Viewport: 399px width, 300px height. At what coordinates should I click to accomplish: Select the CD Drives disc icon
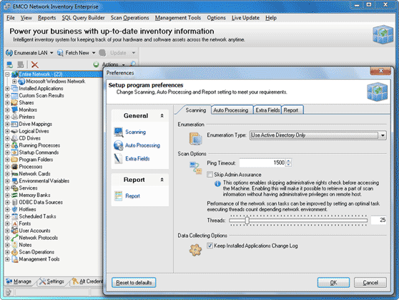tap(14, 138)
